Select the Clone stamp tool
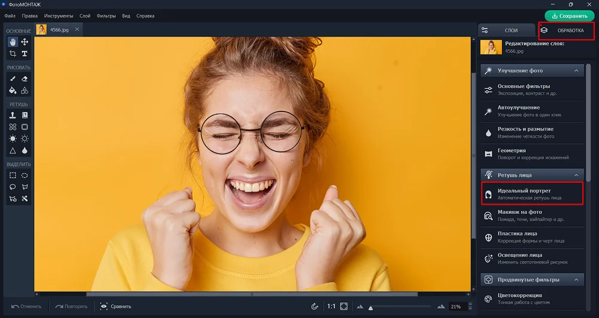Viewport: 599px width, 318px height. click(13, 116)
